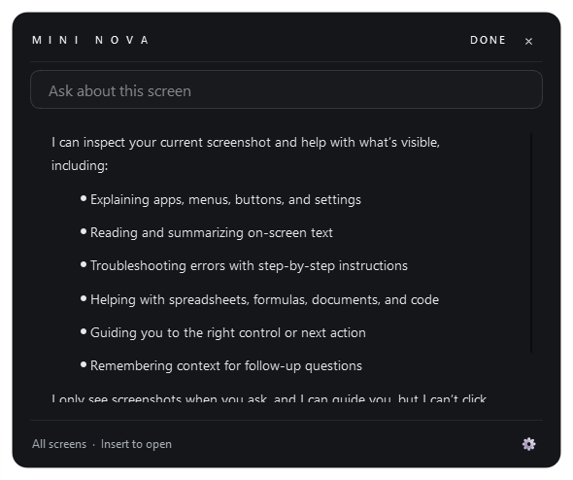Screen dimensions: 573x480
Task: Click the DONE button
Action: click(x=488, y=40)
